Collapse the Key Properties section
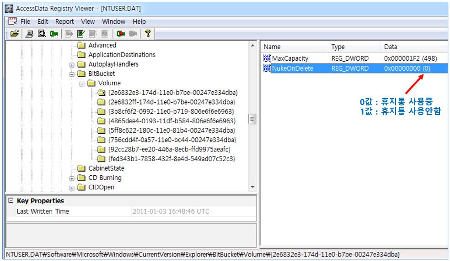 tap(11, 200)
